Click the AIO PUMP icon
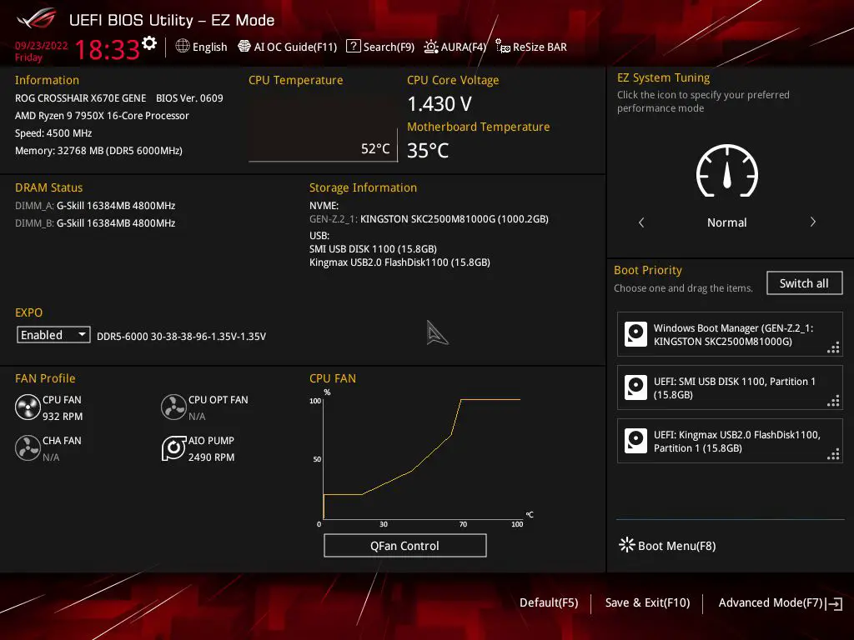This screenshot has height=640, width=854. [x=173, y=447]
